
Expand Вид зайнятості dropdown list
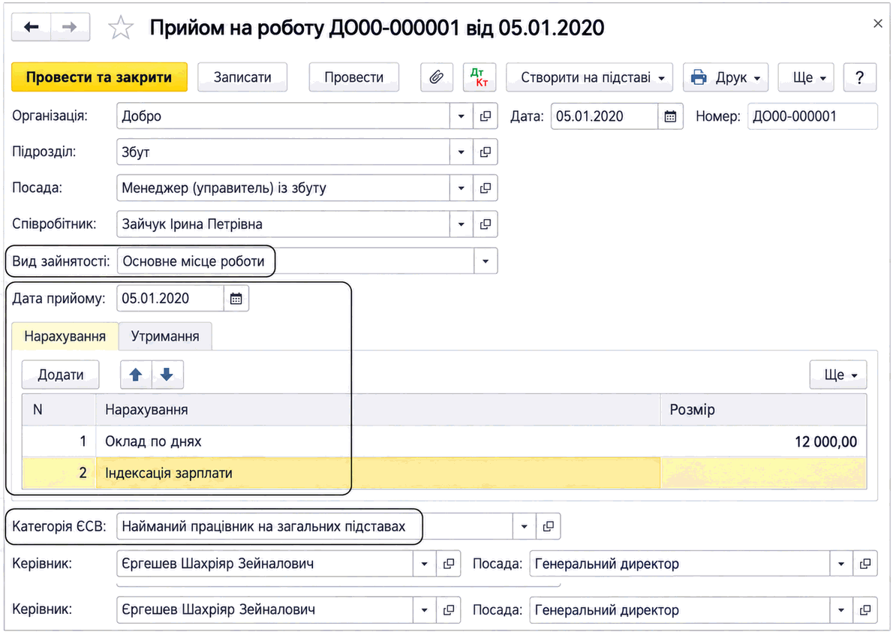coord(486,261)
